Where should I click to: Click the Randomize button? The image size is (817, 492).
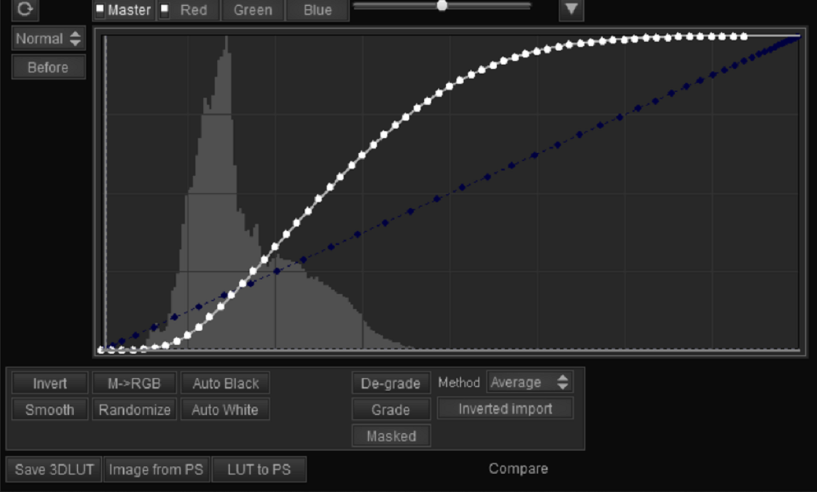tap(135, 410)
